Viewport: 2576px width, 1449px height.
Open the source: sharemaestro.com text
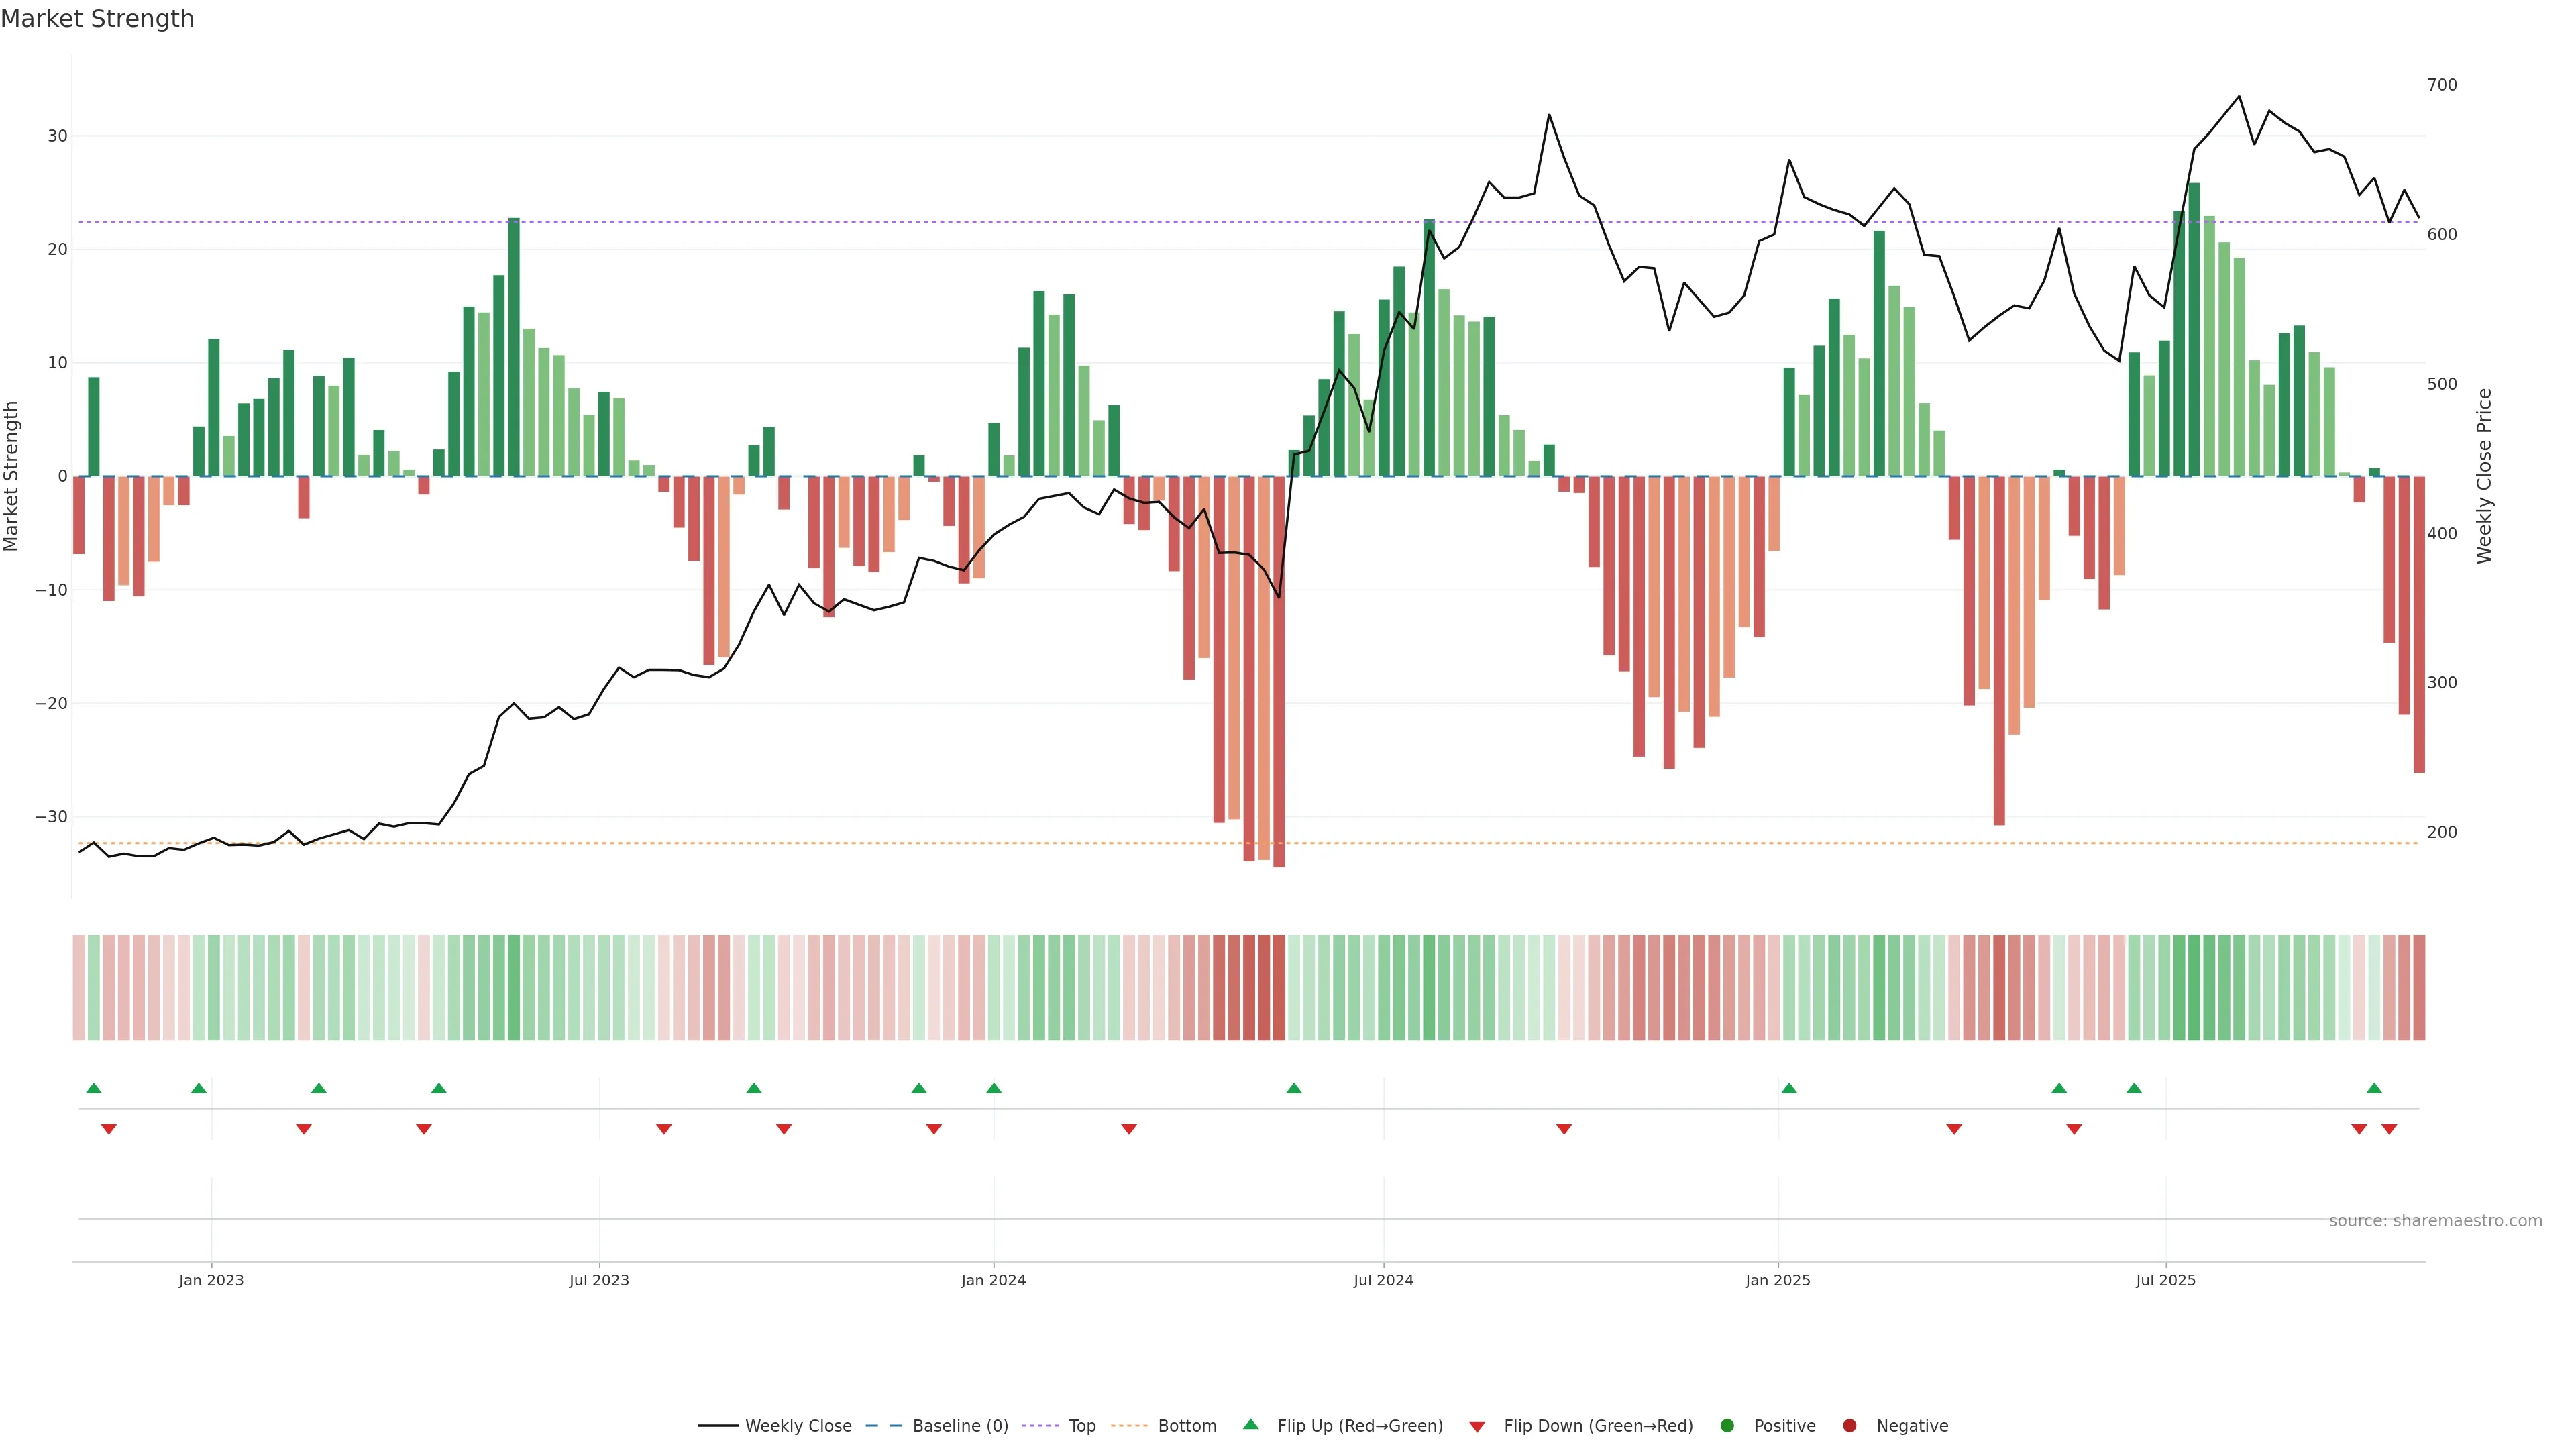click(2435, 1221)
